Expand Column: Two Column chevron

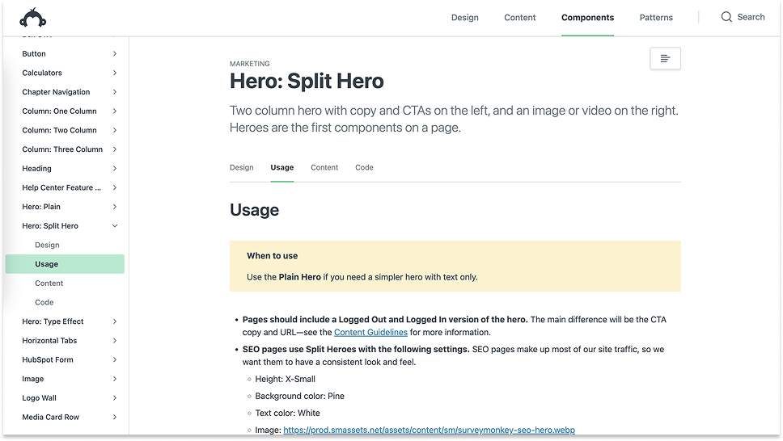click(x=115, y=130)
